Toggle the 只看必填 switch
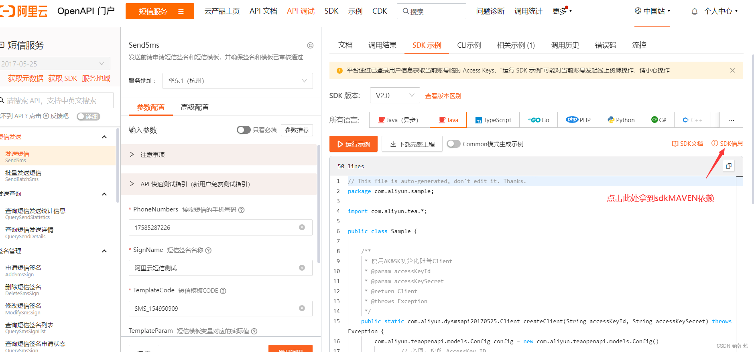 244,130
